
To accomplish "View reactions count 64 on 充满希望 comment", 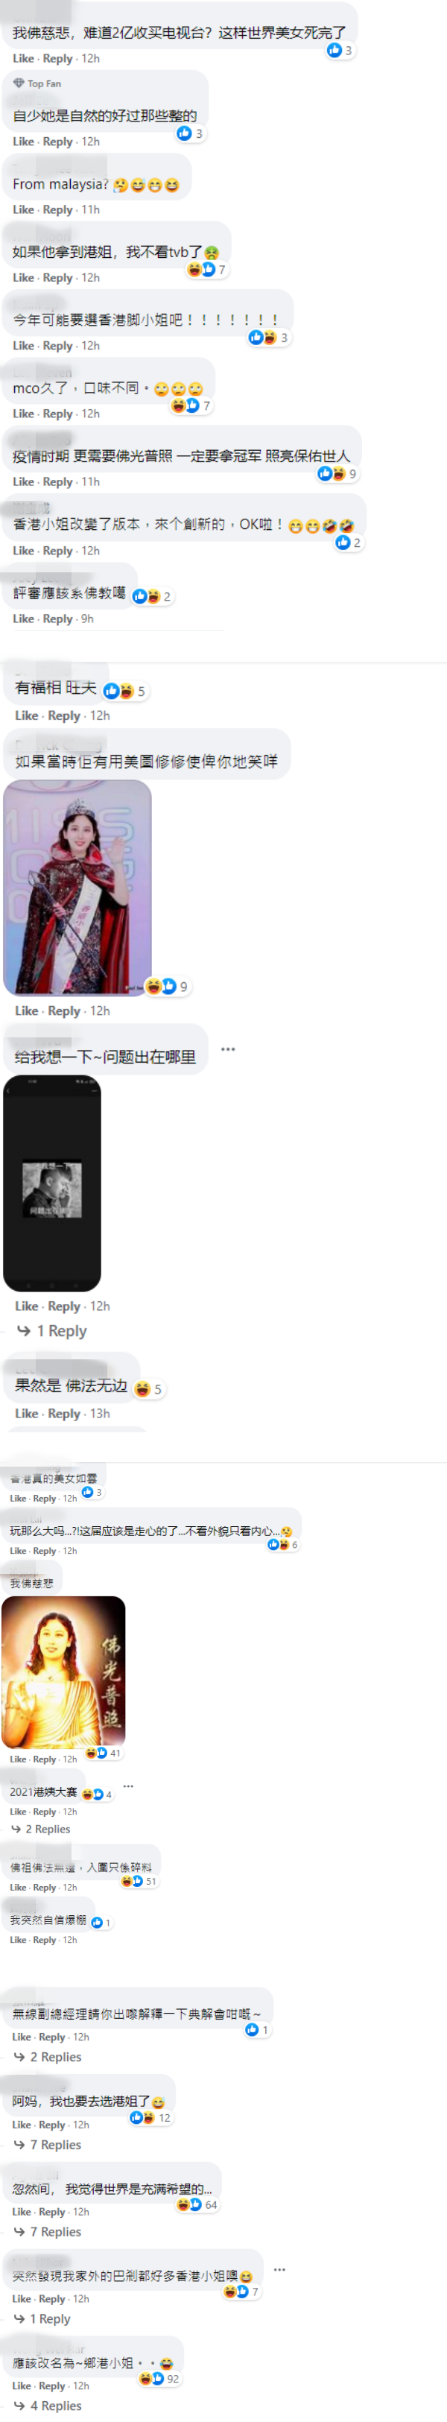I will tap(197, 2204).
